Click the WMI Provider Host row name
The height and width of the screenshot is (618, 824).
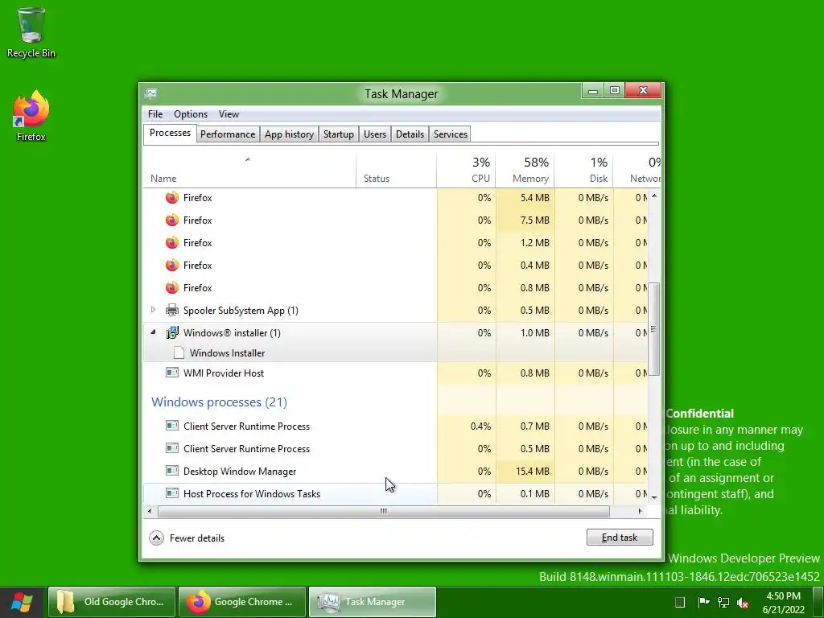point(224,373)
